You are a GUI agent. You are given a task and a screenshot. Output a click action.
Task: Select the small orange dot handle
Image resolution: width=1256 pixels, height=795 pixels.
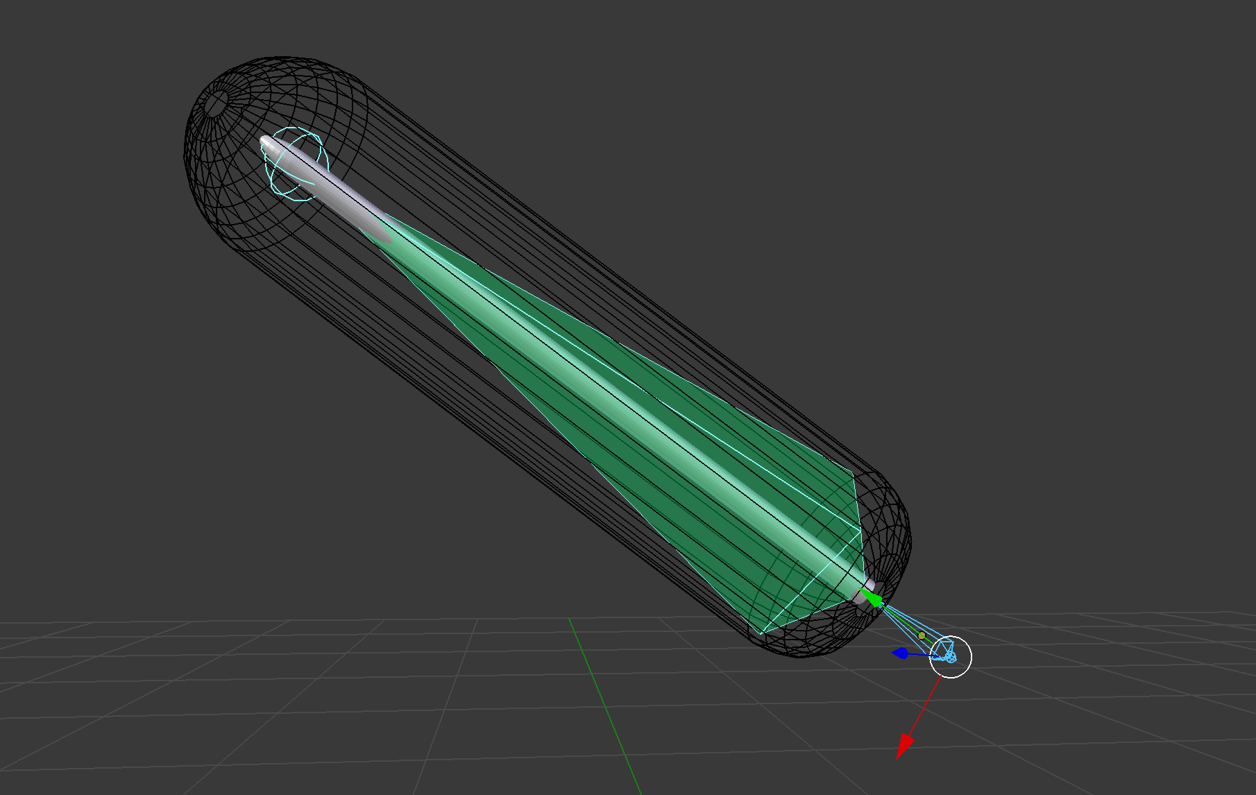(922, 635)
